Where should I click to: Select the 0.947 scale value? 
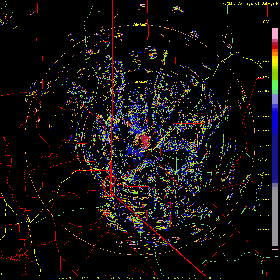(x=264, y=49)
